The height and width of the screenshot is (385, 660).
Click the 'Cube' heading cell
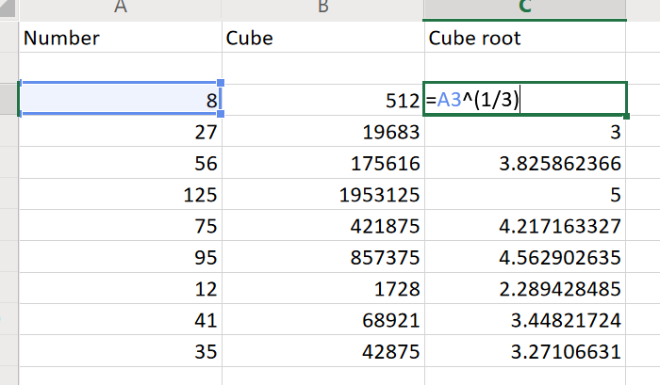pos(322,39)
